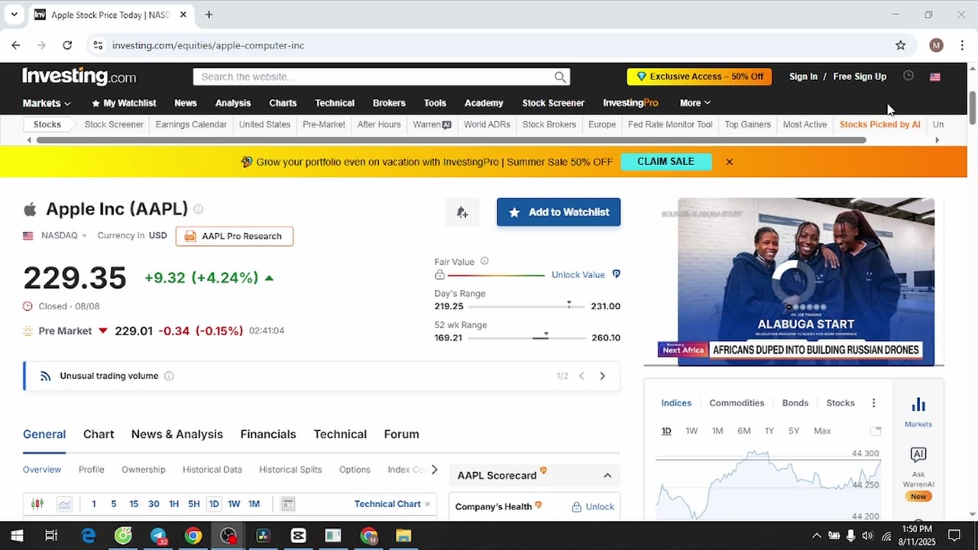
Task: Click the horizontal sub-navigation scrollbar
Action: pyautogui.click(x=451, y=140)
